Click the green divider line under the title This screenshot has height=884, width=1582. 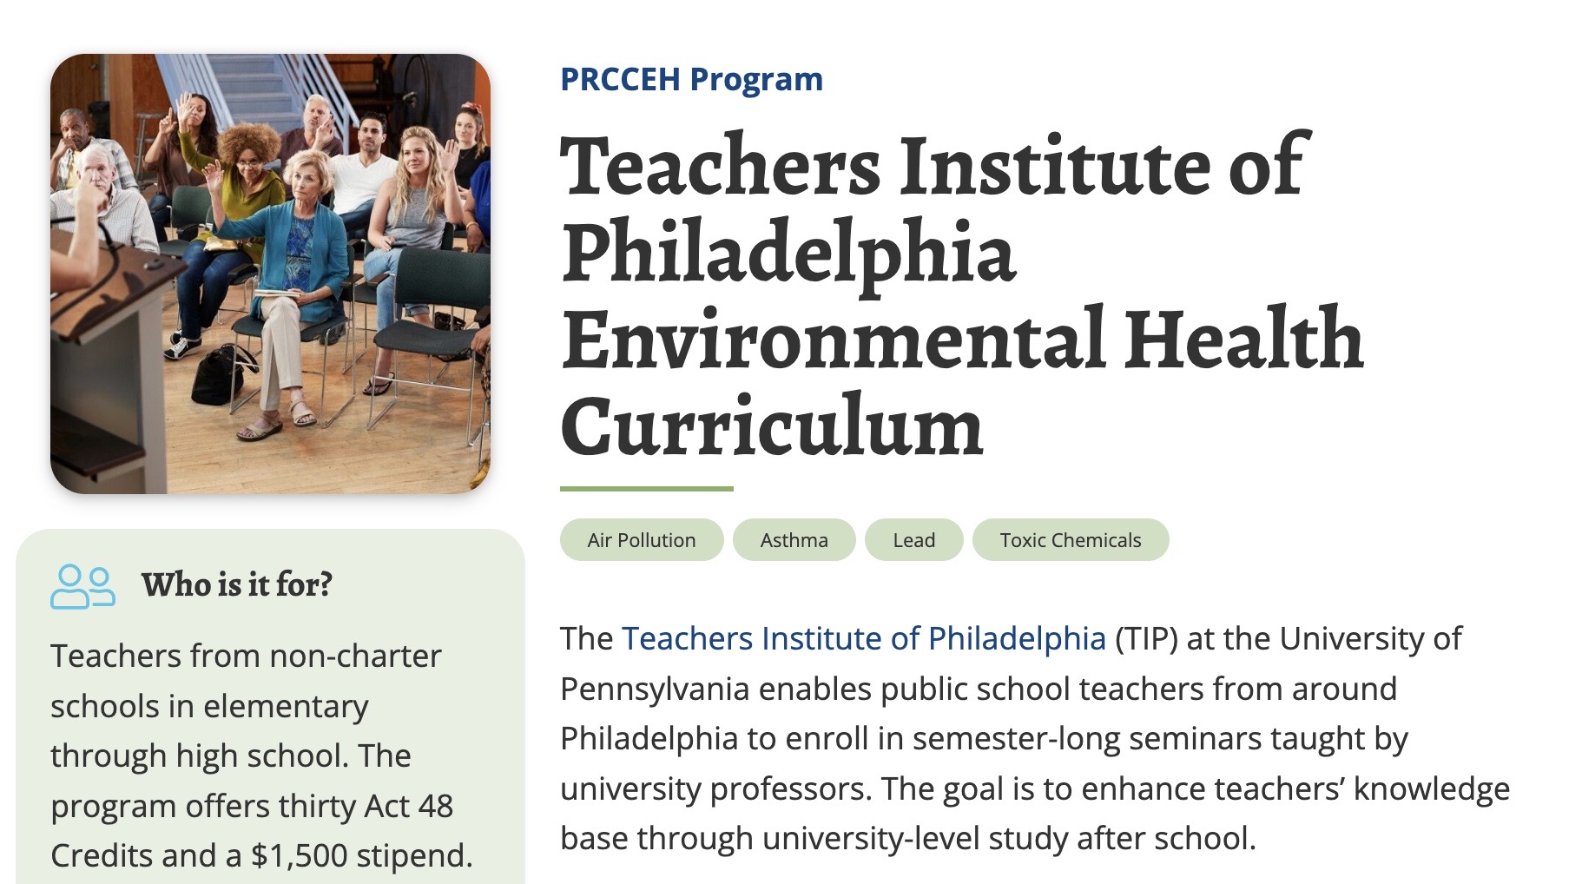[647, 489]
